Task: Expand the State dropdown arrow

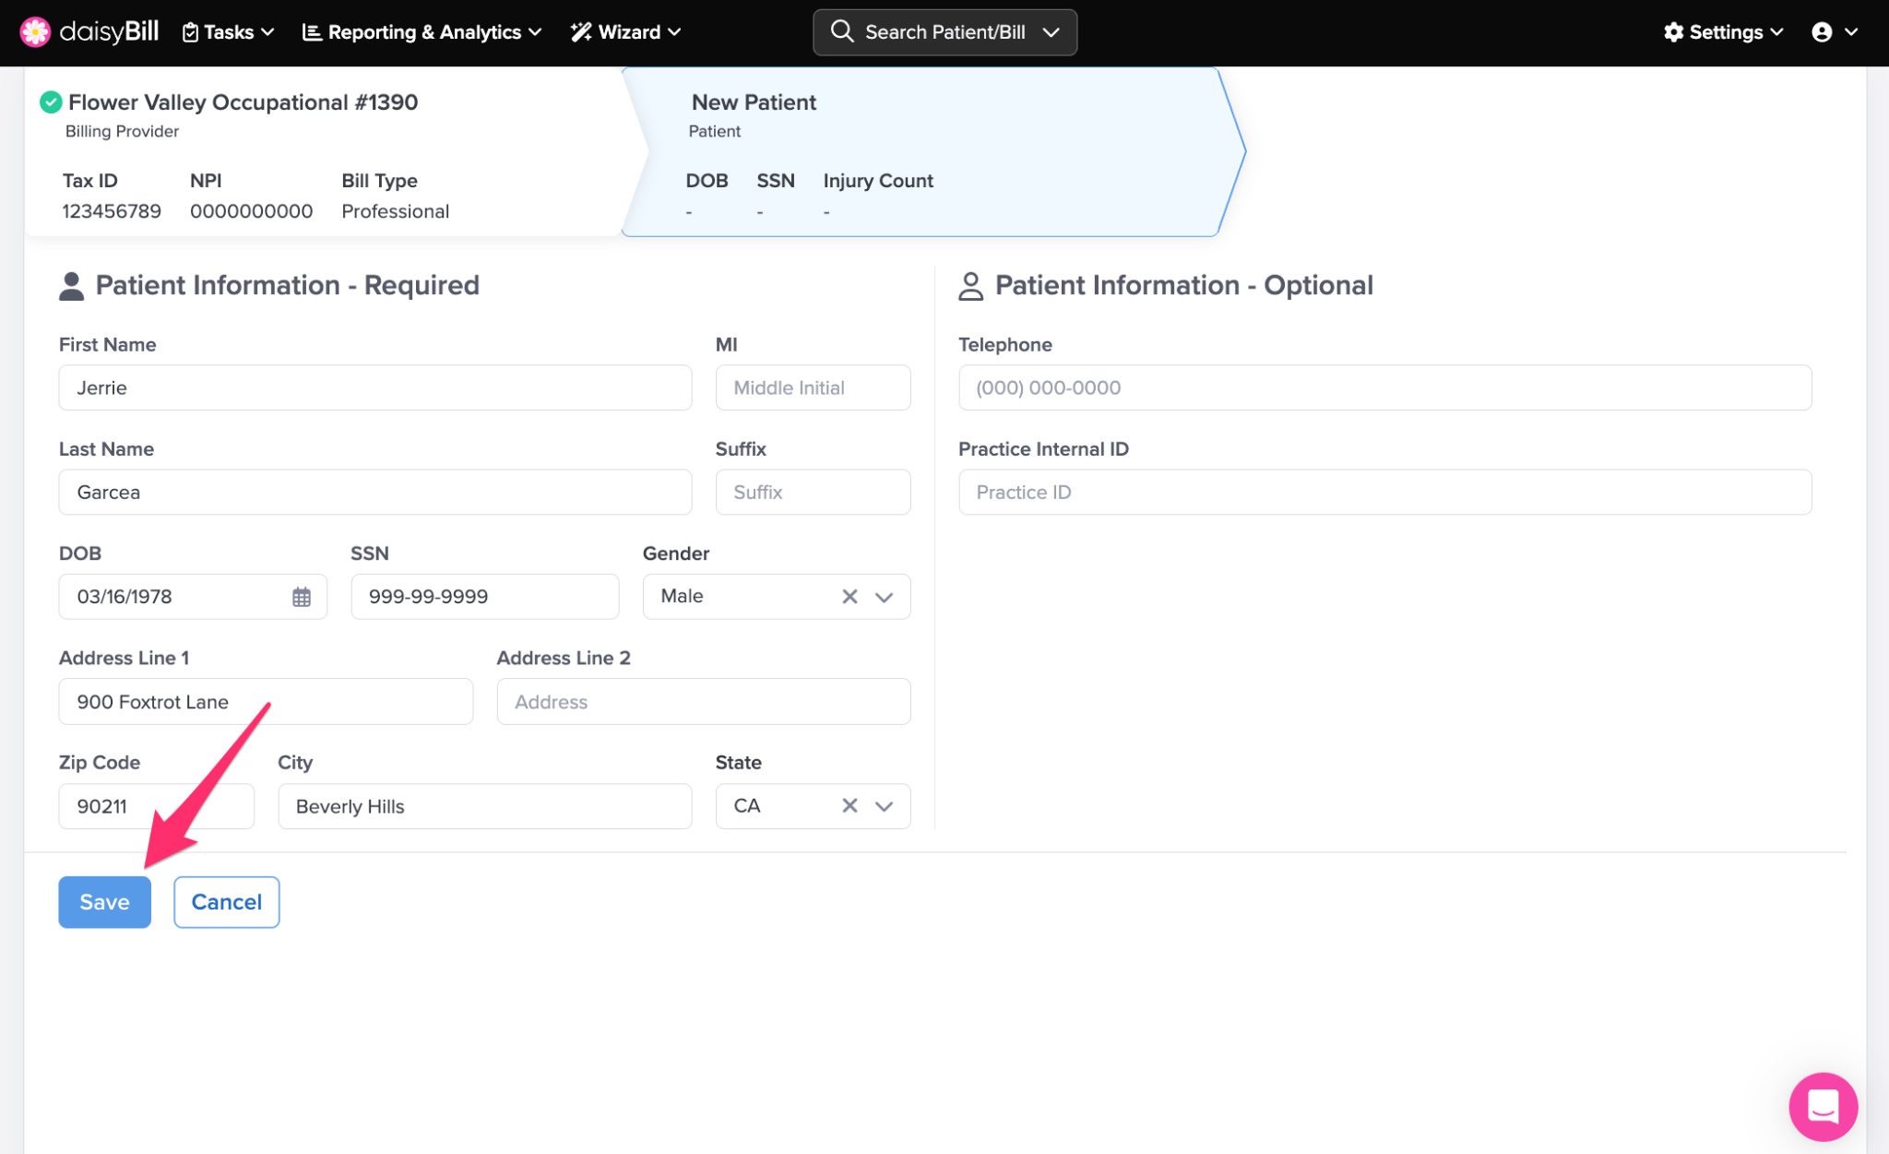Action: point(884,806)
